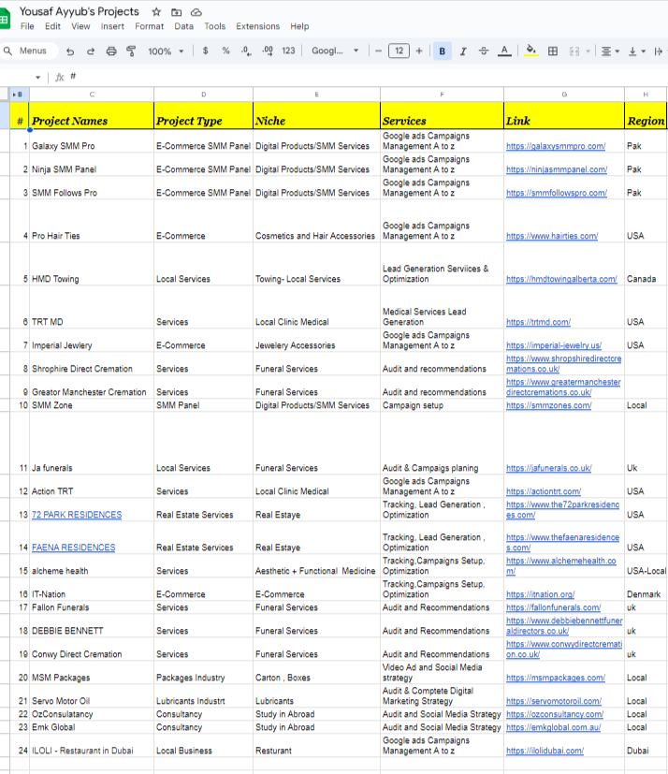Select column C header
Screen dimensions: 668x774
click(92, 95)
